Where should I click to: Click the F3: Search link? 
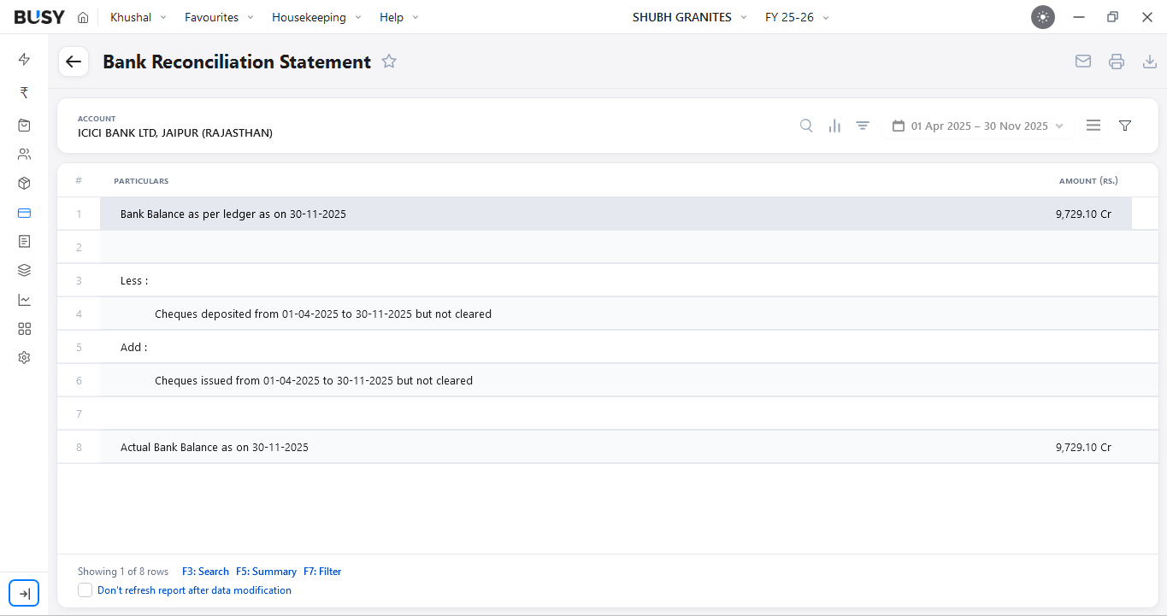[x=205, y=572]
